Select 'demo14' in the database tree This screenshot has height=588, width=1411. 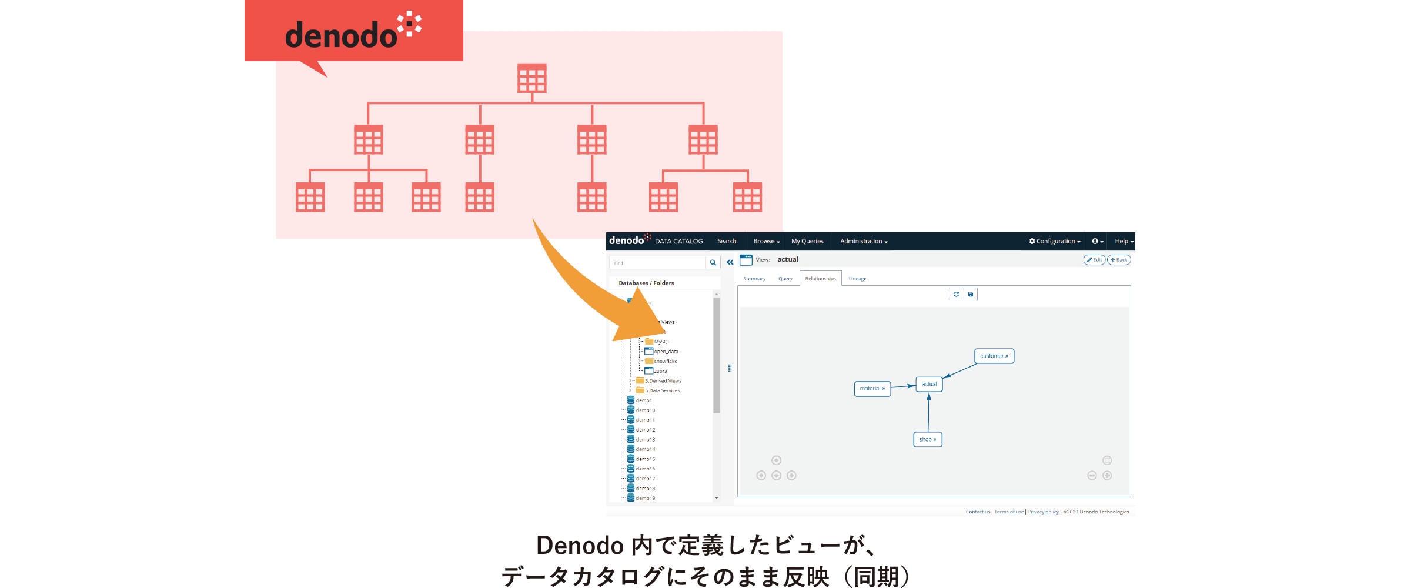point(645,449)
